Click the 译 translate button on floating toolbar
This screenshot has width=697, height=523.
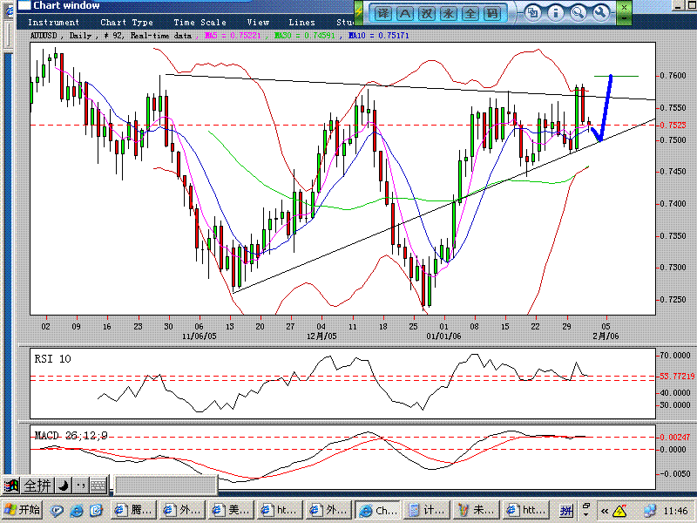tap(382, 13)
